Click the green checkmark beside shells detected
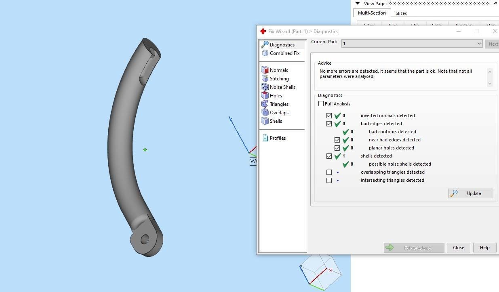Screen dimensions: 499x292 pos(338,156)
